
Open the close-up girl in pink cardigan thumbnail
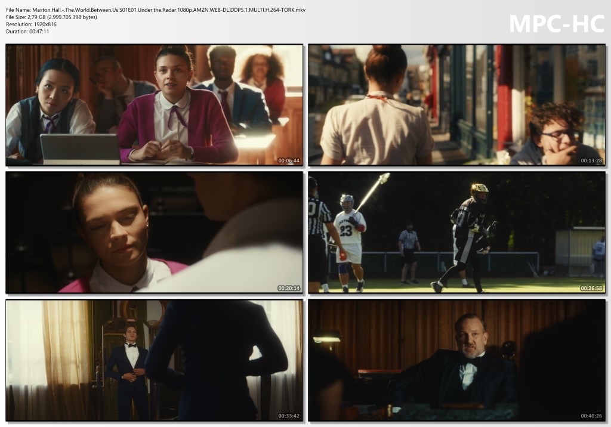tap(154, 233)
